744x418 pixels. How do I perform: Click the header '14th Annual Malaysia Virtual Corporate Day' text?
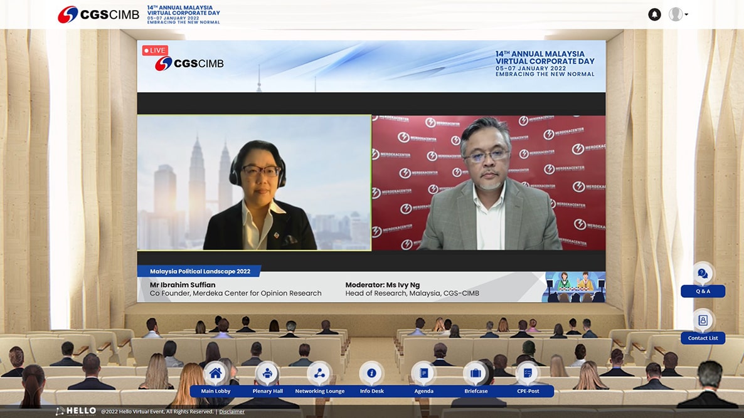click(183, 14)
